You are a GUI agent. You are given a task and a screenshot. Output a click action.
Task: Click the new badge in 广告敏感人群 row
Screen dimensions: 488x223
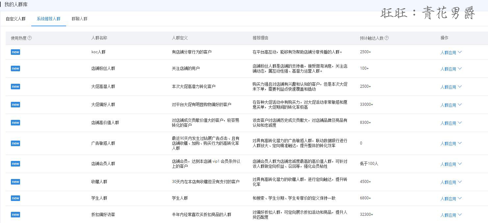tap(15, 144)
